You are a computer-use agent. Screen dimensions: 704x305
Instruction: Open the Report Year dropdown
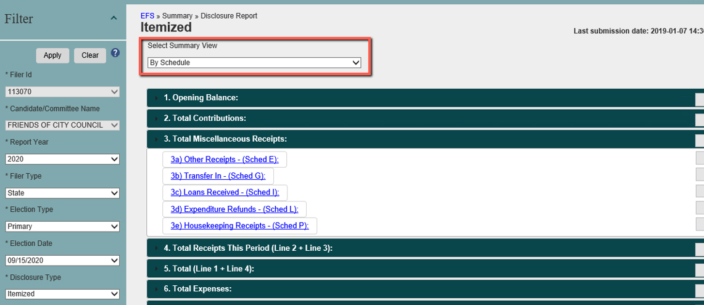(62, 159)
